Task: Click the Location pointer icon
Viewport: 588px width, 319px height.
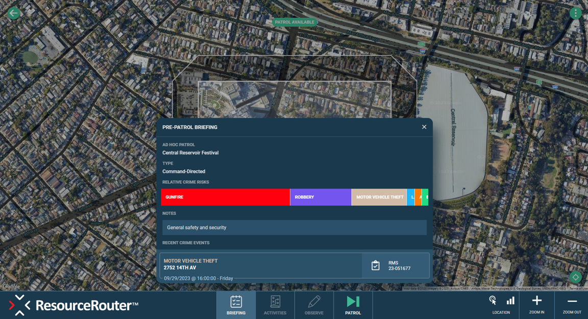Action: tap(493, 300)
